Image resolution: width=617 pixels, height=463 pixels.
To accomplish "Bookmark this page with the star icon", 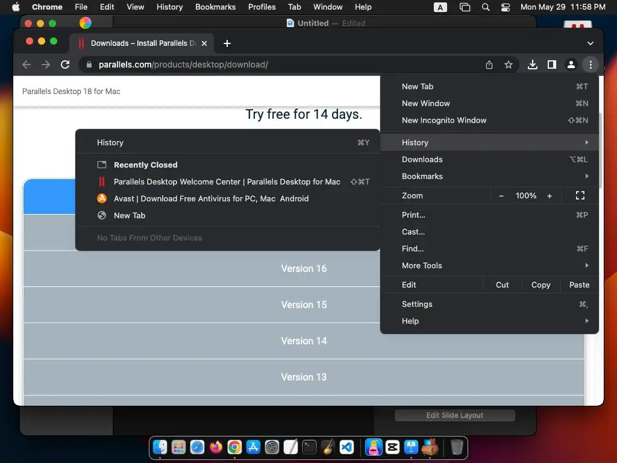I will coord(509,65).
